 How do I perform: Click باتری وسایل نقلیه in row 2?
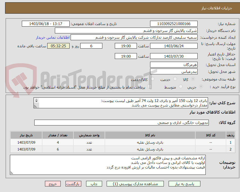[x=150, y=149]
